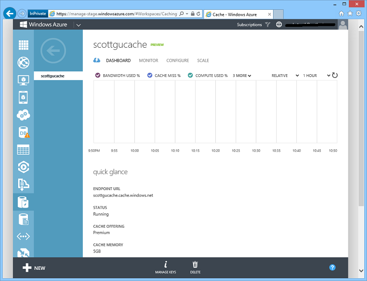Click the 5GB cache memory value
This screenshot has width=367, height=281.
tap(97, 251)
